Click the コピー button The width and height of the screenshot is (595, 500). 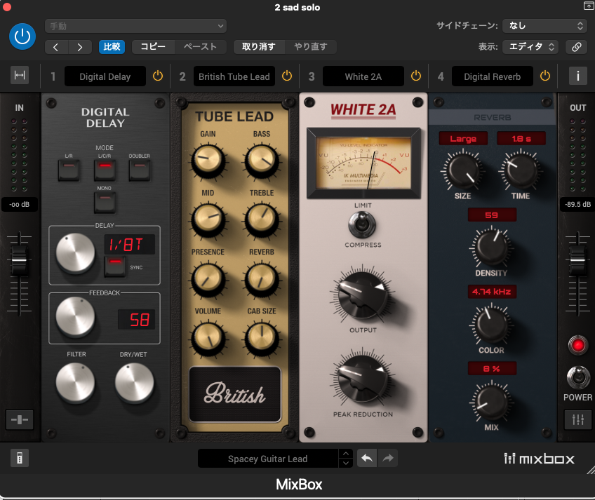(153, 47)
